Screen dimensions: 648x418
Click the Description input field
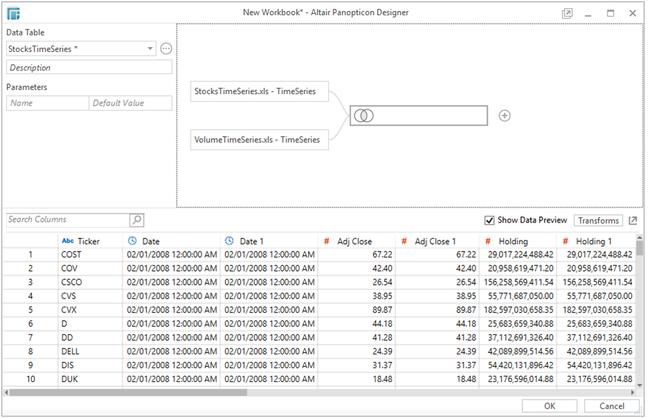click(89, 68)
